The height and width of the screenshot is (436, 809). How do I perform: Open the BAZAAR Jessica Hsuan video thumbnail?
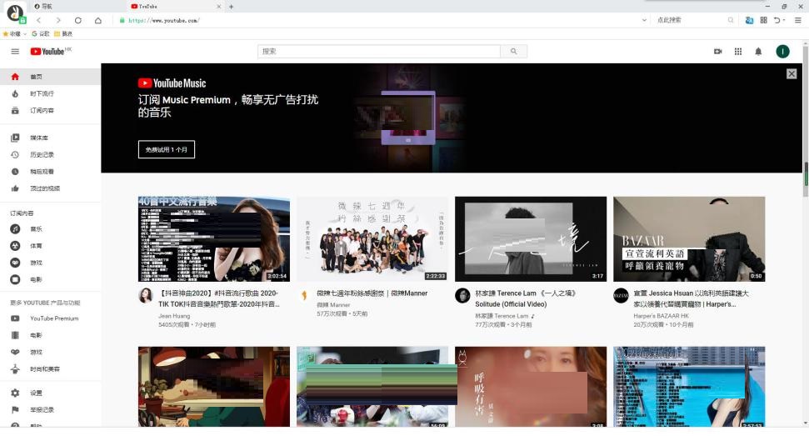[689, 239]
